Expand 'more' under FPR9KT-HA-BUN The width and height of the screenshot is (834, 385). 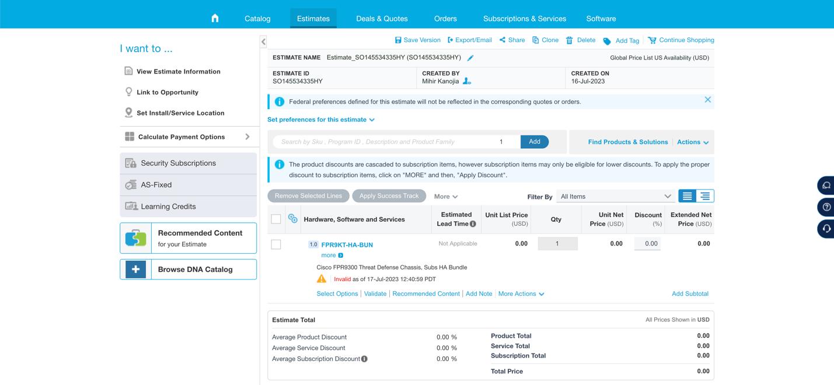[x=332, y=255]
